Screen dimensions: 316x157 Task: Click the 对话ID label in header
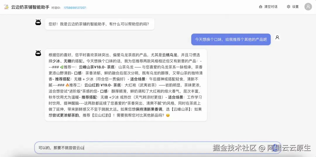point(56,8)
